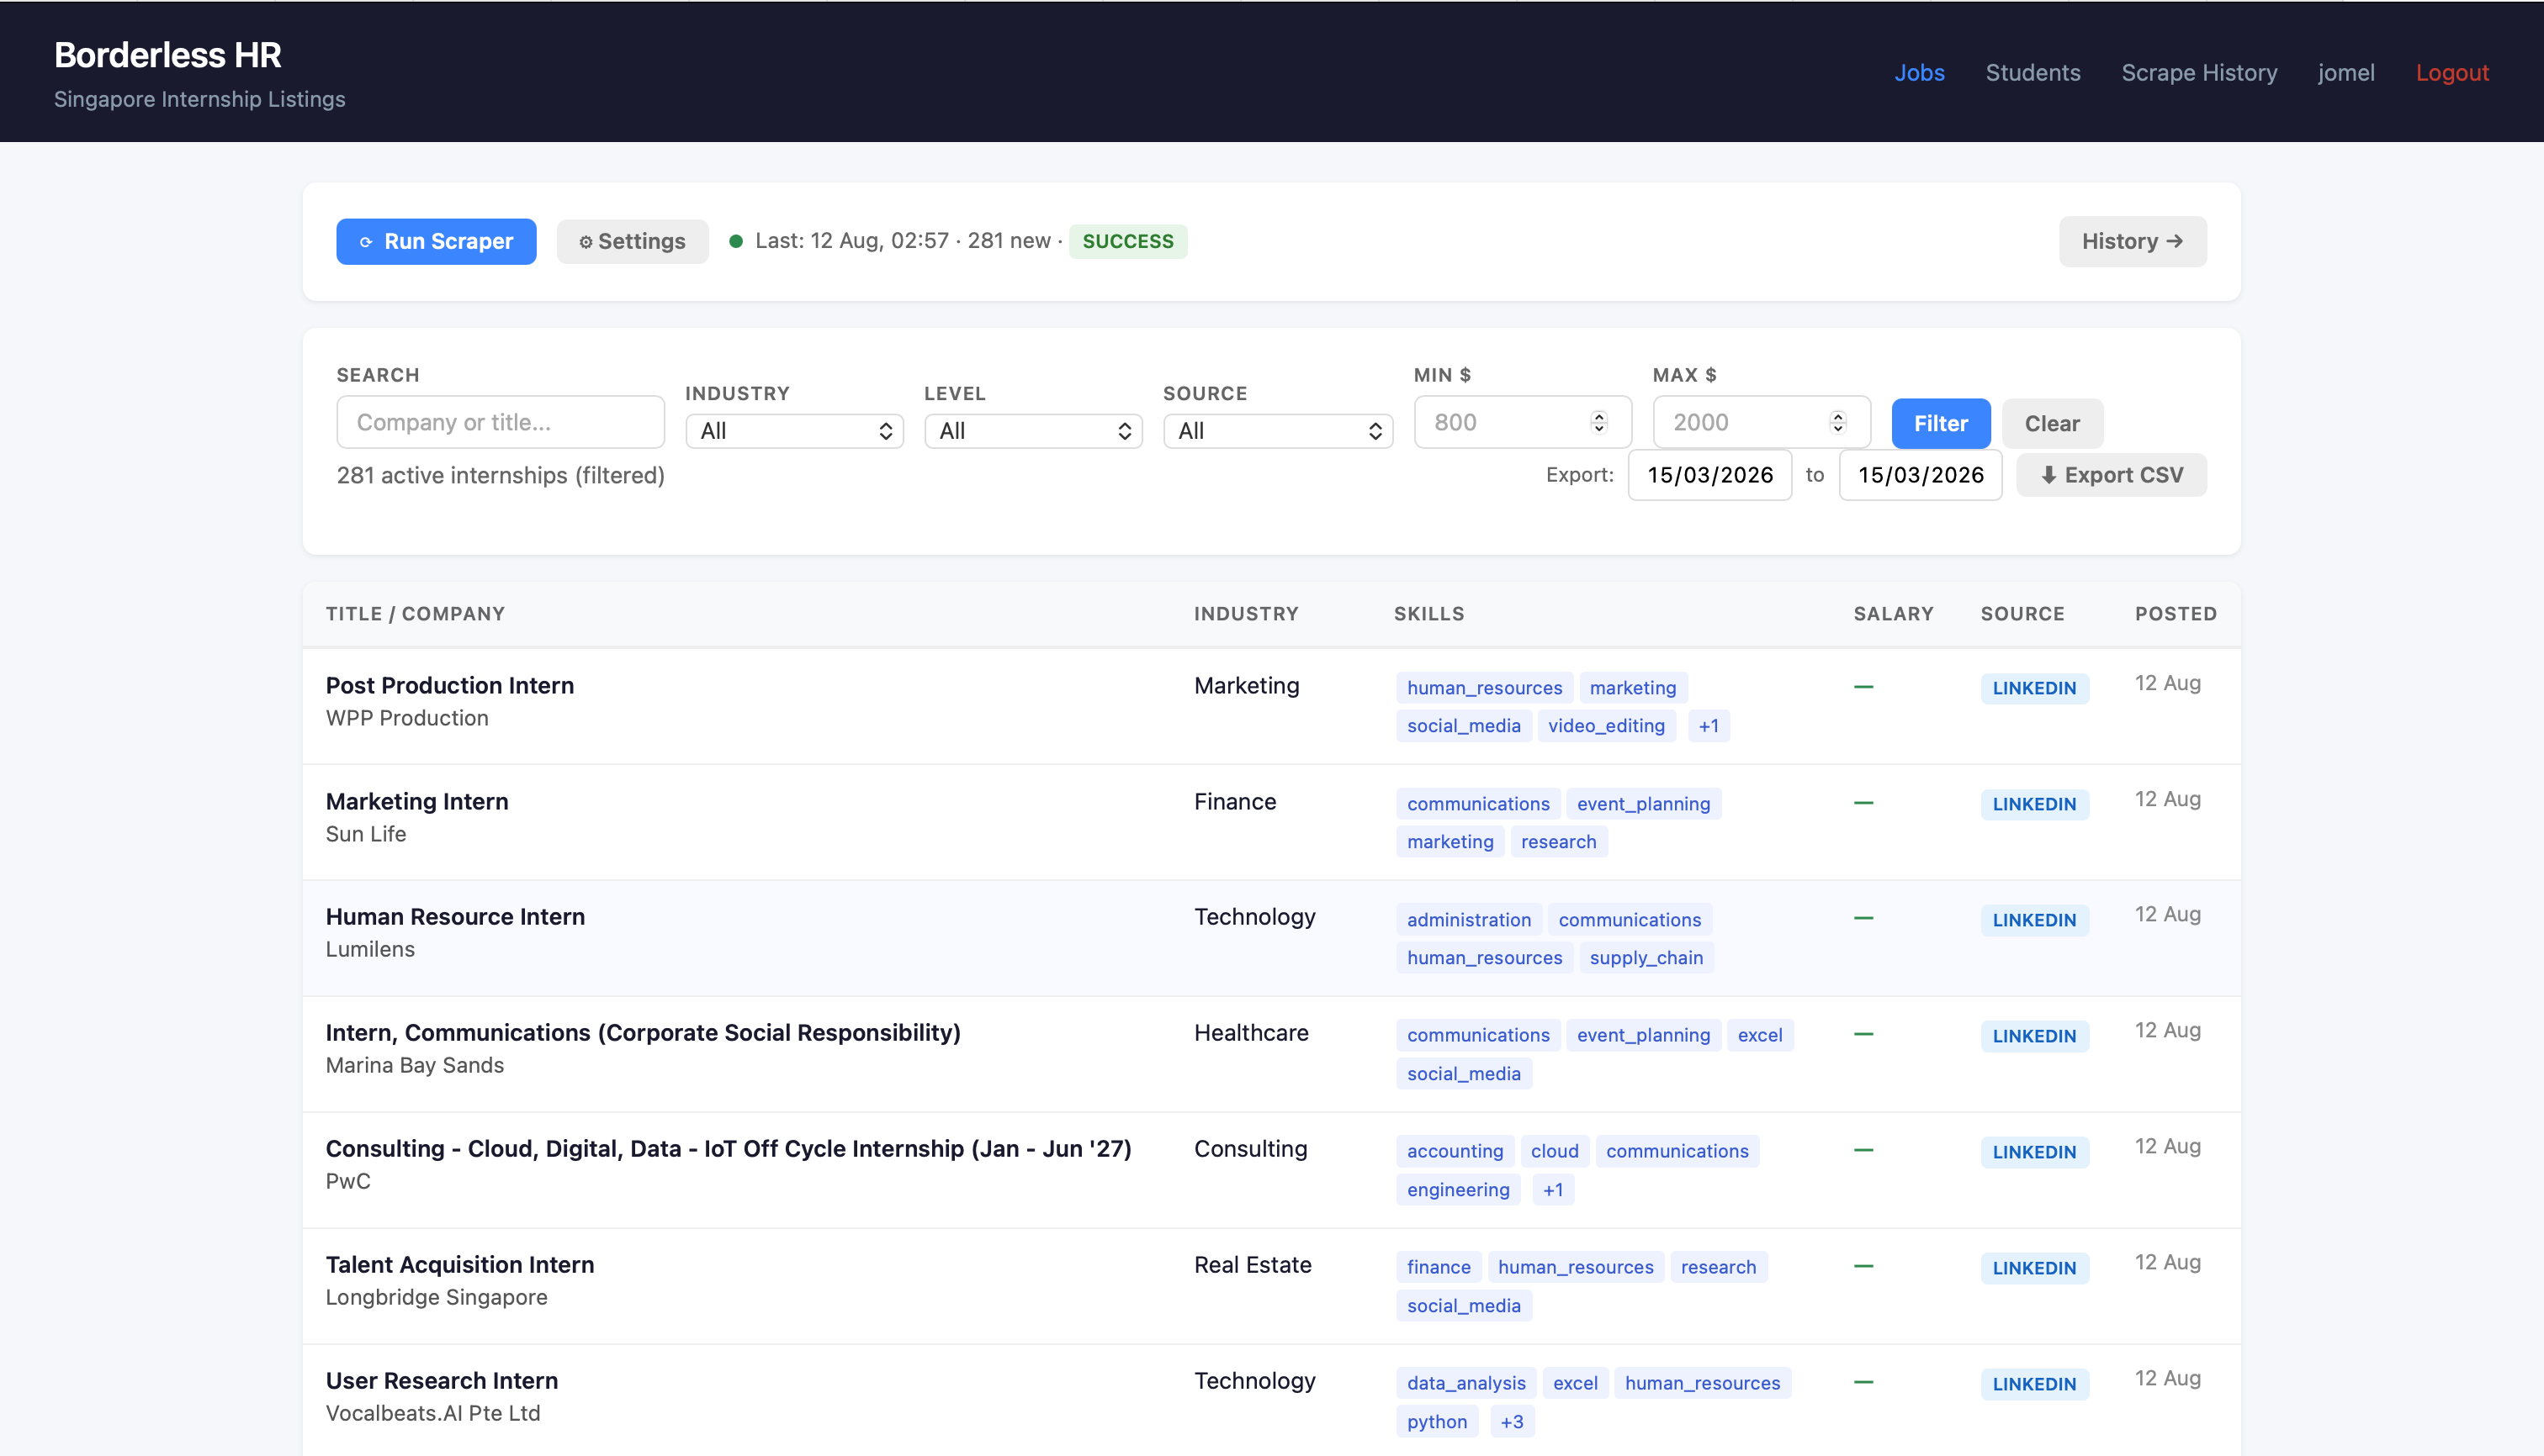Open the Talent Acquisition Intern listing
The height and width of the screenshot is (1456, 2544).
[459, 1264]
